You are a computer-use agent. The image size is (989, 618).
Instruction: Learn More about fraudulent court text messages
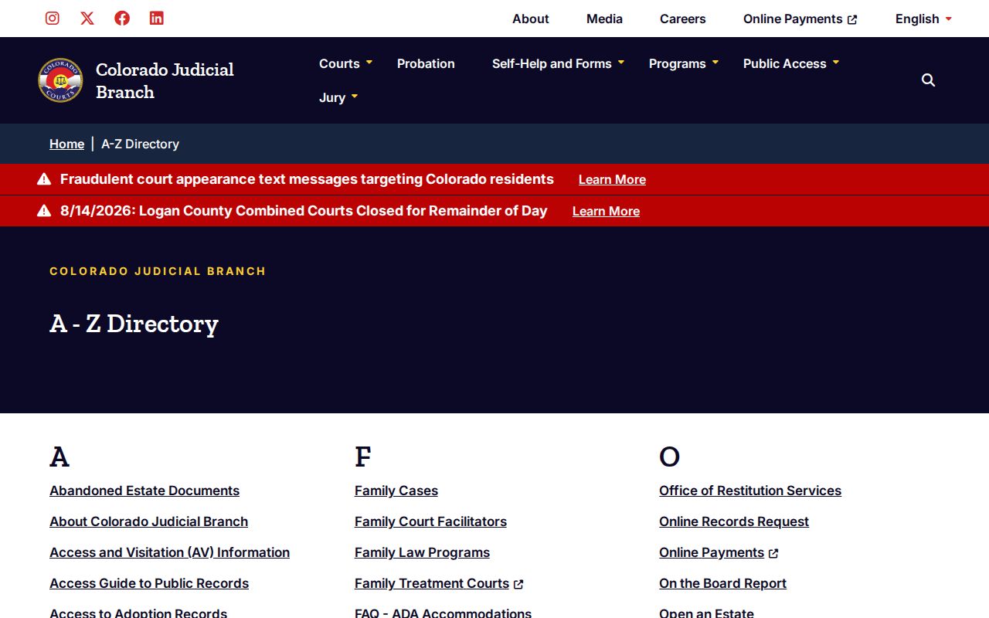612,179
